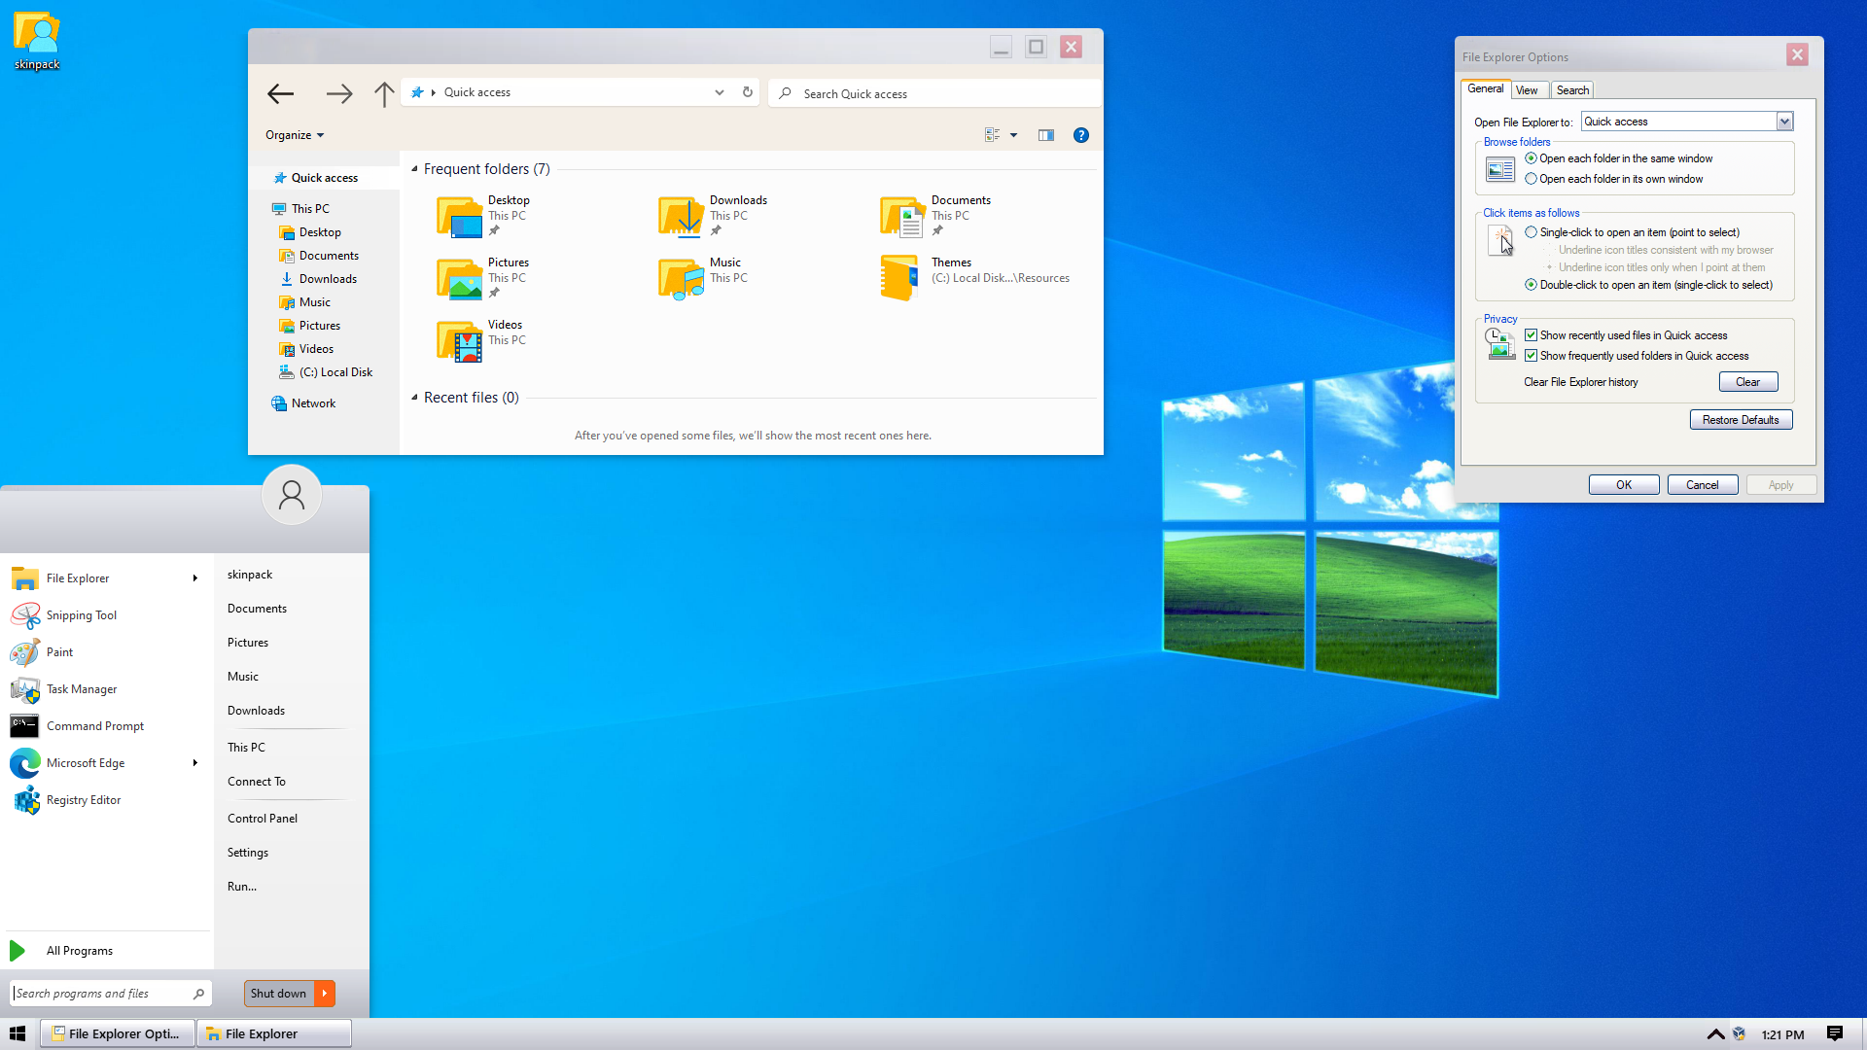The height and width of the screenshot is (1050, 1867).
Task: Select Single-click to open an item
Action: pos(1532,232)
